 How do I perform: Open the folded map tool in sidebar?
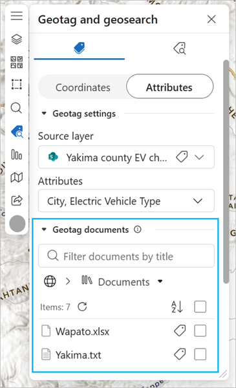(x=17, y=177)
